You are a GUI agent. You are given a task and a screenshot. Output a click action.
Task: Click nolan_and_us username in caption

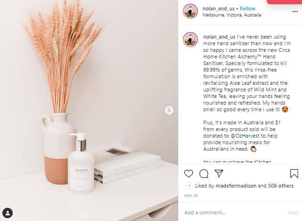[219, 37]
